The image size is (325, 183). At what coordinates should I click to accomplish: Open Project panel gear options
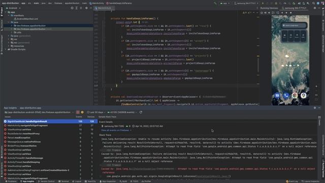[86, 8]
